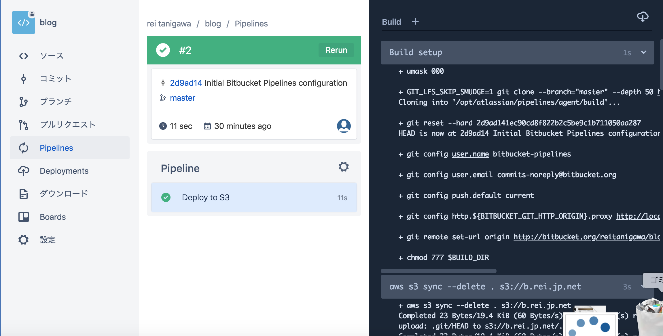Click the user.name link in log
663x336 pixels.
point(470,154)
